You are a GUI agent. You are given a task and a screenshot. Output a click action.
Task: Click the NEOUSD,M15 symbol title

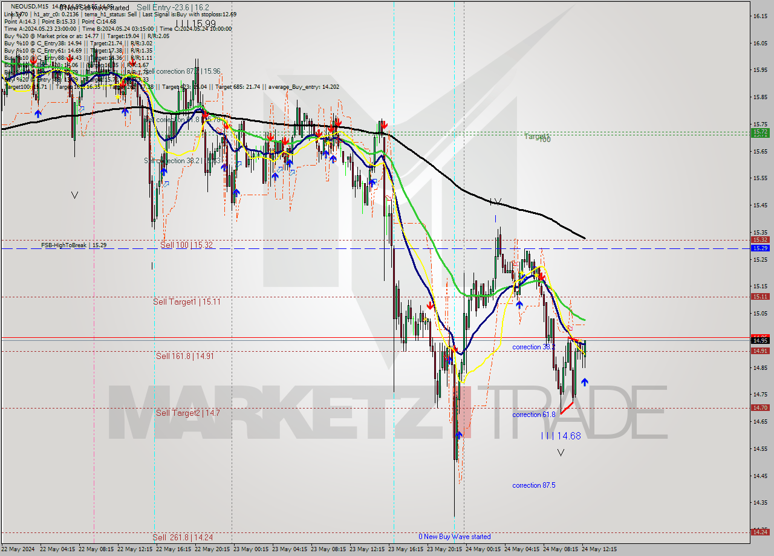(x=31, y=7)
